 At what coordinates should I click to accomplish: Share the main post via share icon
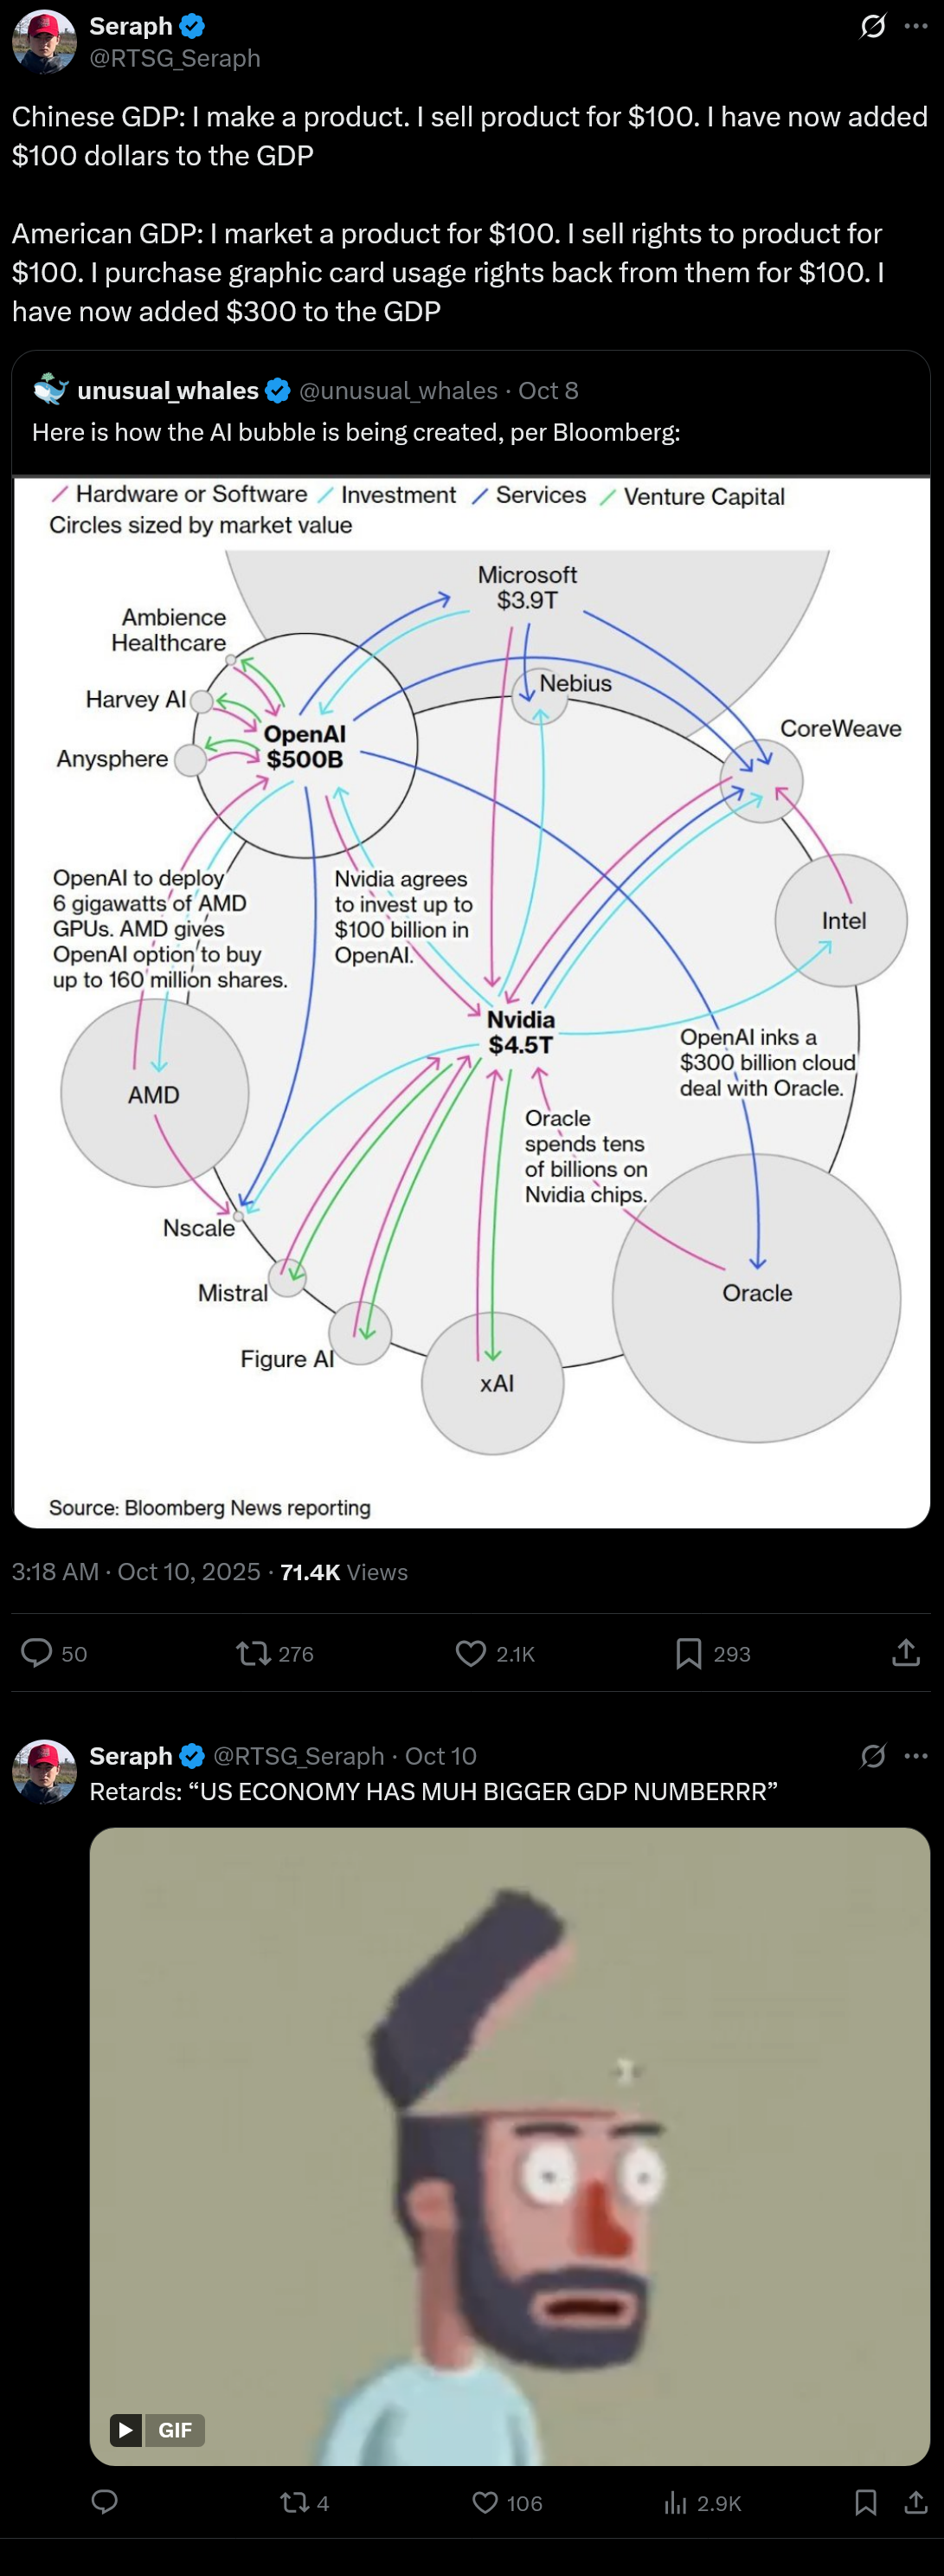[905, 1653]
